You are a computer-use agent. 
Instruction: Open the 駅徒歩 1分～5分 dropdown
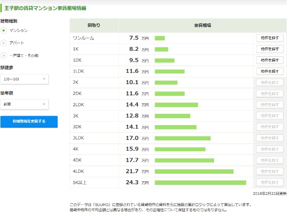pyautogui.click(x=24, y=79)
